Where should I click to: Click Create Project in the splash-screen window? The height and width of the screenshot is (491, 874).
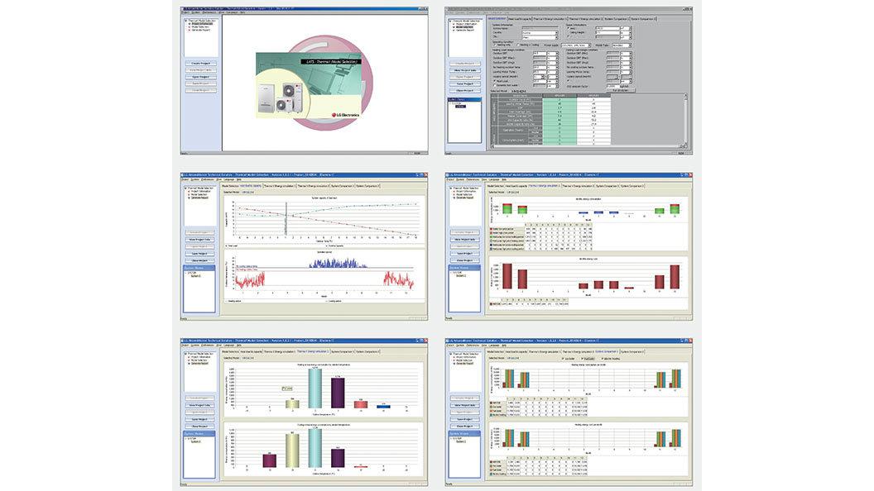201,64
